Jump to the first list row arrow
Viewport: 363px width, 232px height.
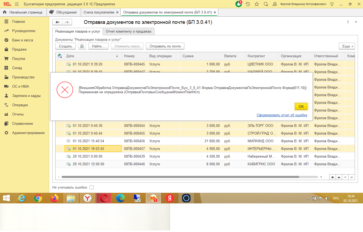[332, 177]
